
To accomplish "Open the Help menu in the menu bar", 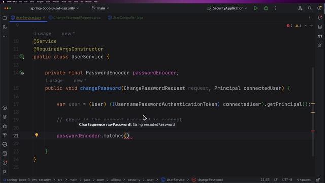I will pos(96,2).
